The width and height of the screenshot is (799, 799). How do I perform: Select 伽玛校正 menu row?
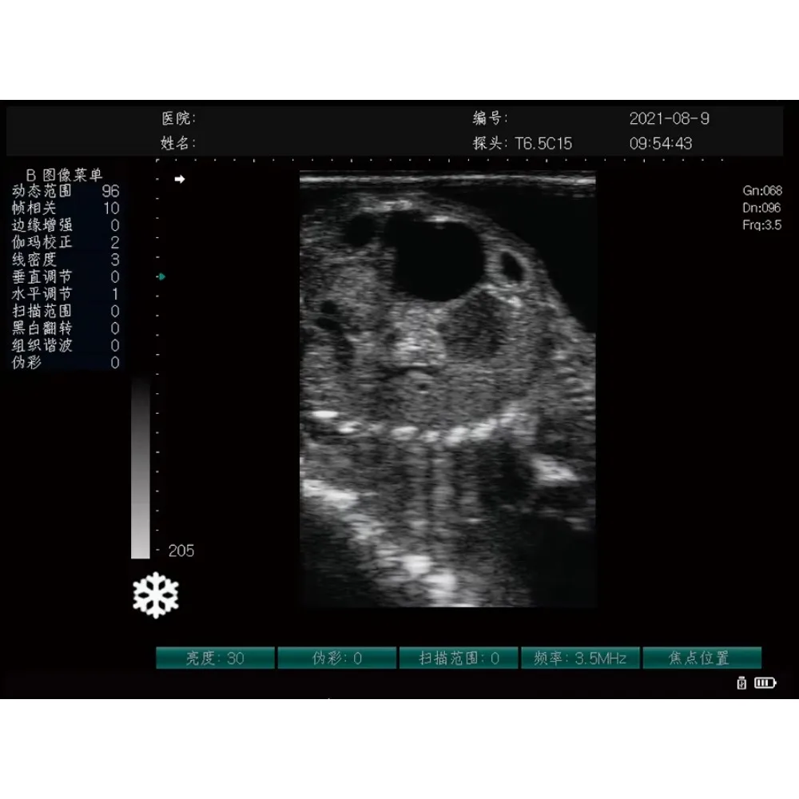tap(66, 243)
